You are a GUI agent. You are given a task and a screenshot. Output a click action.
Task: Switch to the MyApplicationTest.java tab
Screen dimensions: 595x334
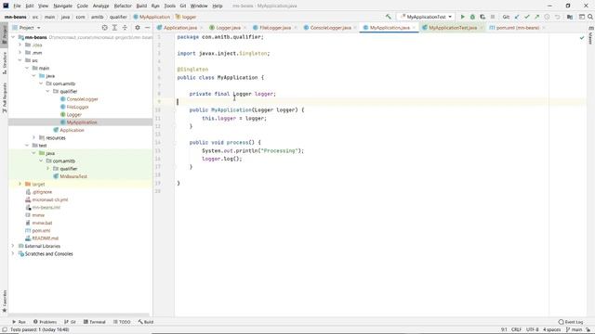pos(453,28)
